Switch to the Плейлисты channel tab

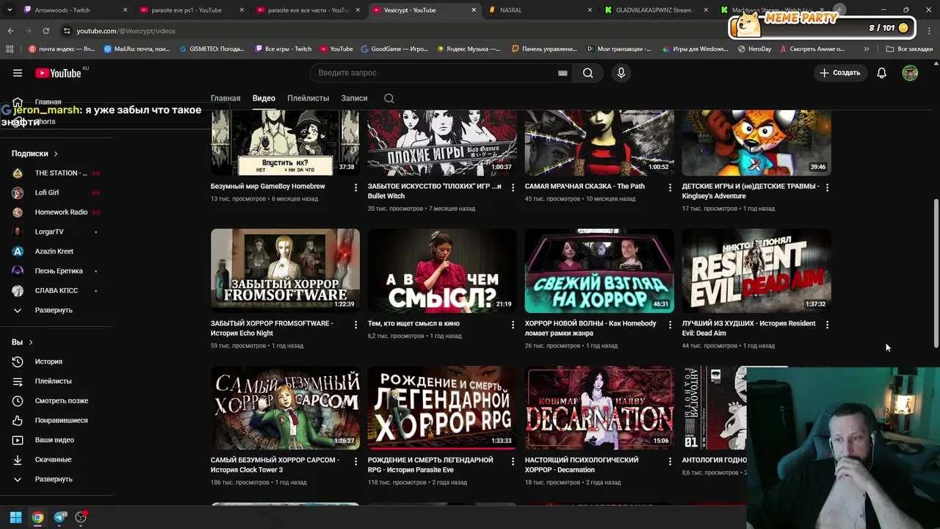(308, 98)
